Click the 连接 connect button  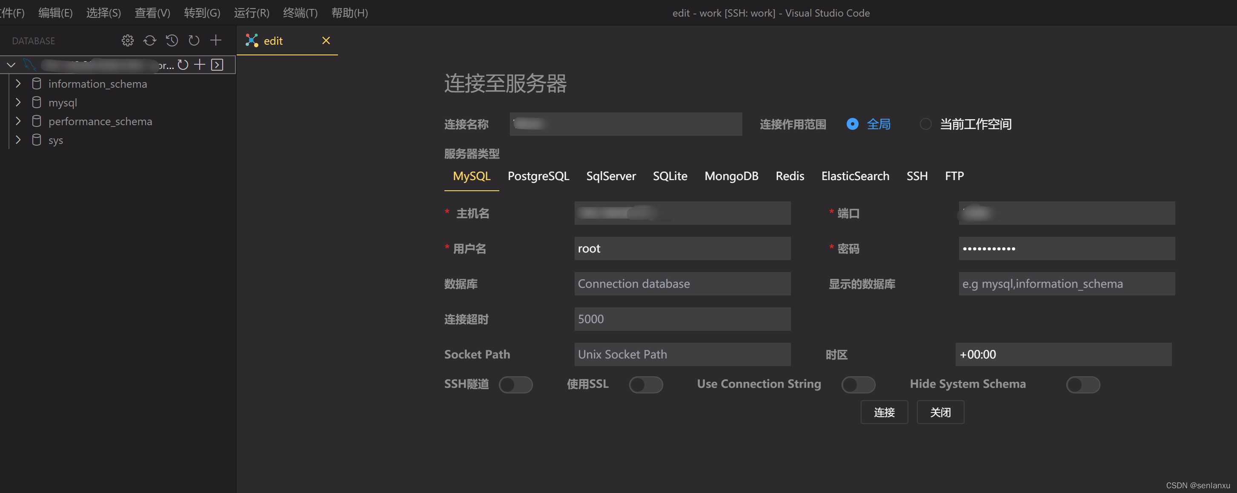(x=884, y=412)
